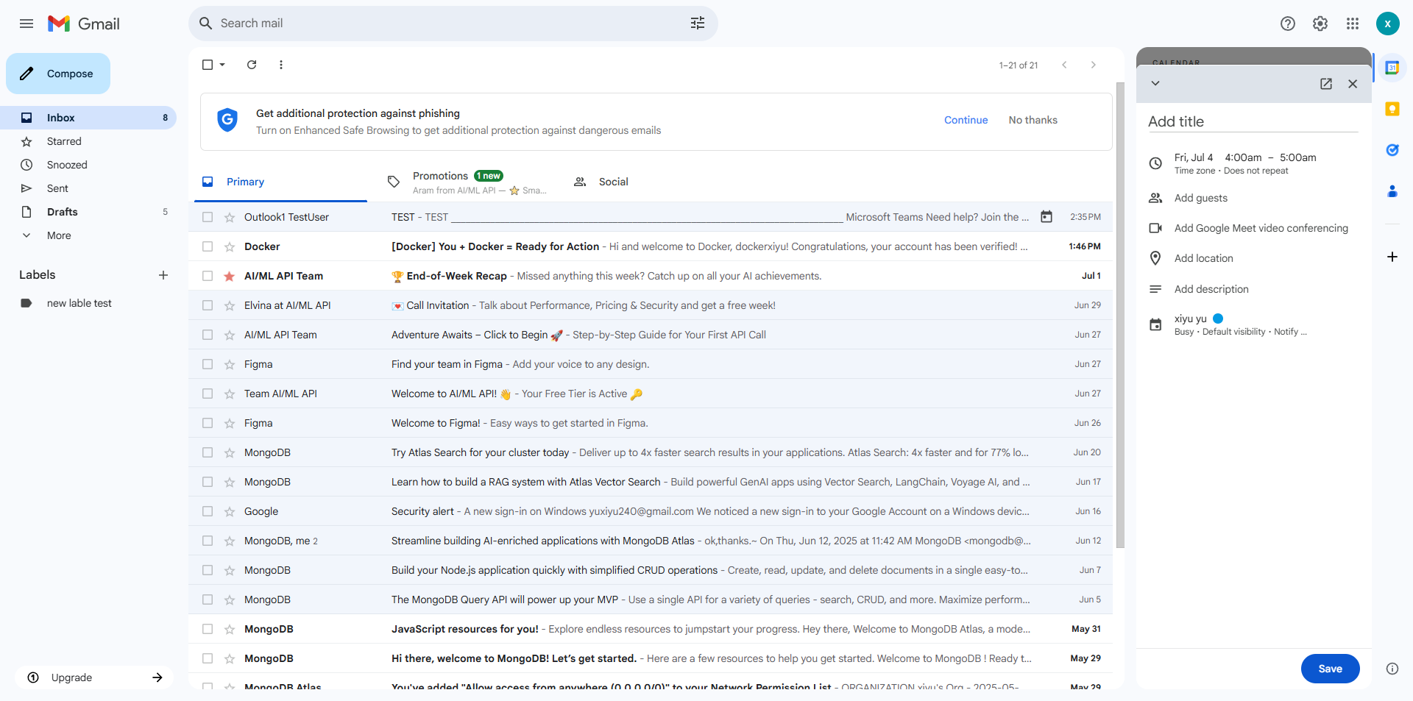Select the Adventure Awaits email checkbox

pyautogui.click(x=208, y=335)
